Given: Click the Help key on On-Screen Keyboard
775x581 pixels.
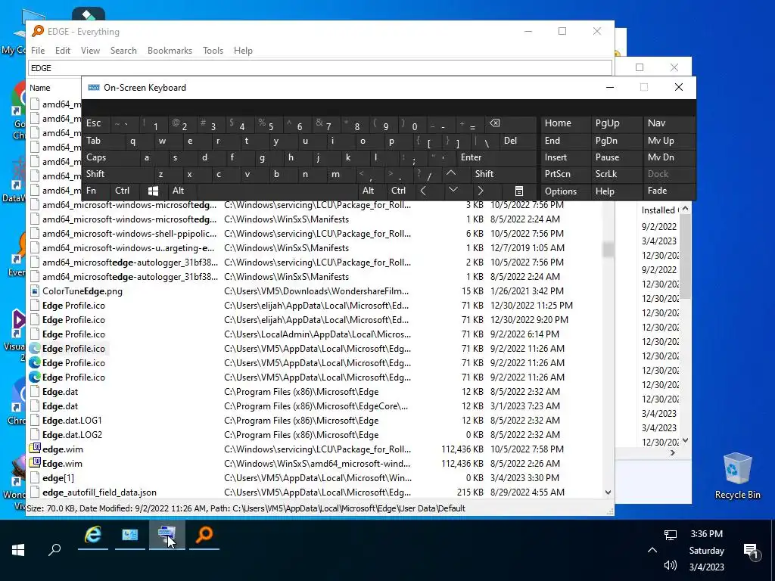Looking at the screenshot, I should click(615, 191).
